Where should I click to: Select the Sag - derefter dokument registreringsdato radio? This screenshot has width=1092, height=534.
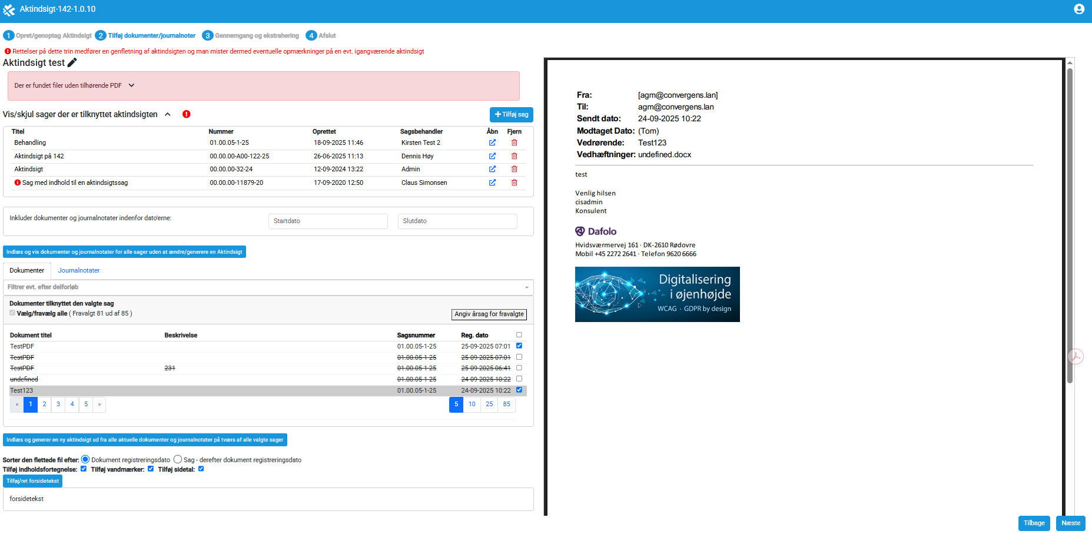click(x=178, y=459)
